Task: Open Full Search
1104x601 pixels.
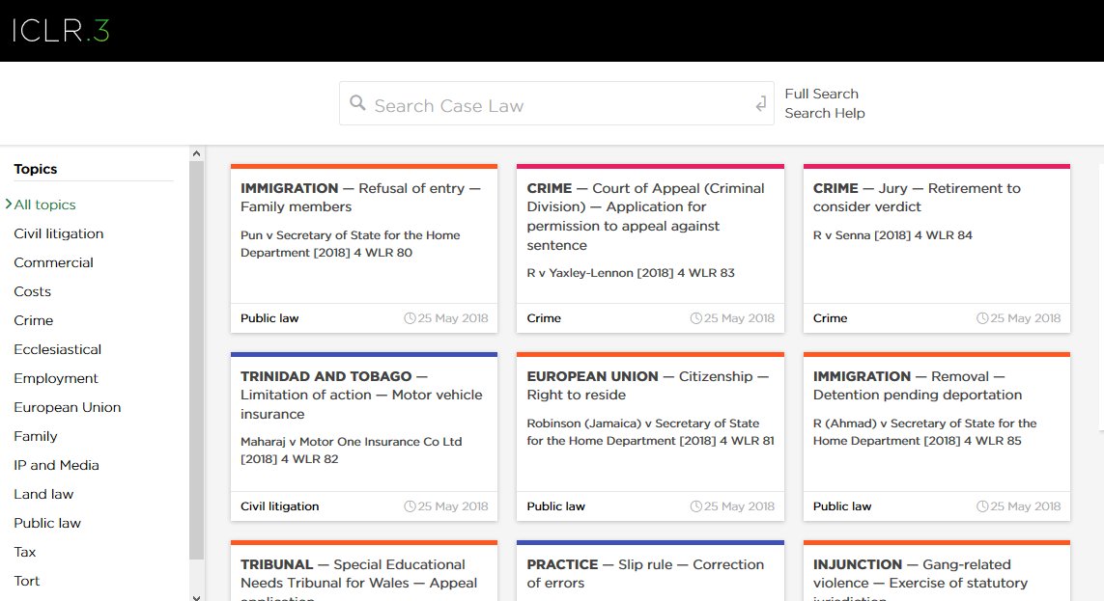Action: [822, 94]
